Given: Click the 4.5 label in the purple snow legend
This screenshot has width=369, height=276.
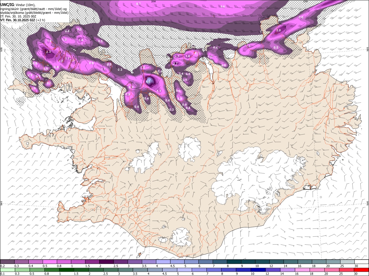Looking at the screenshot, I should coord(172,266).
